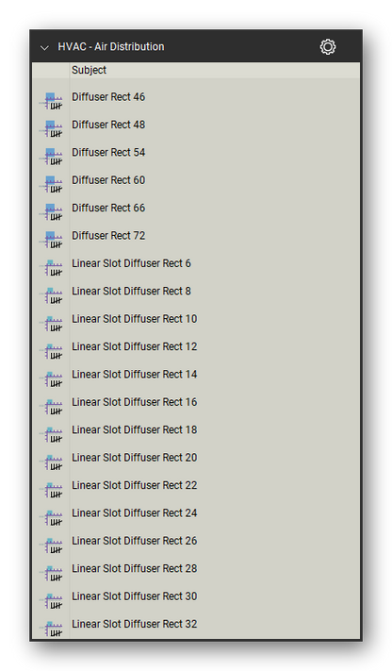Open the HVAC panel settings gear

(x=328, y=46)
